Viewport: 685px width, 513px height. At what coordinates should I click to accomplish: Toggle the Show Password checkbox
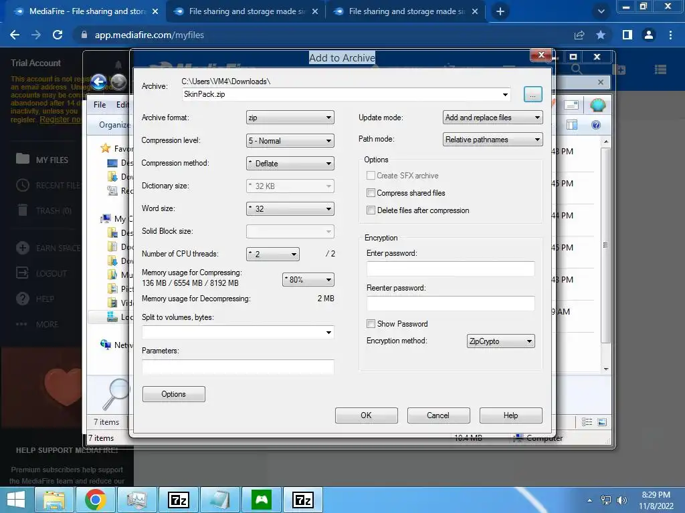point(371,324)
